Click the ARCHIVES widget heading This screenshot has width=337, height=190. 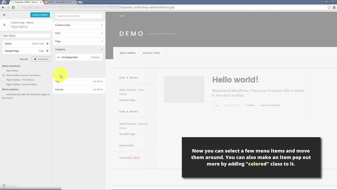click(x=127, y=146)
